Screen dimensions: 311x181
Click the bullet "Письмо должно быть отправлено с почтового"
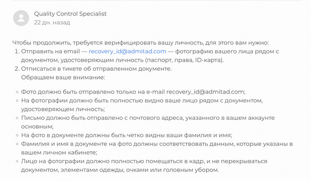[x=111, y=118]
